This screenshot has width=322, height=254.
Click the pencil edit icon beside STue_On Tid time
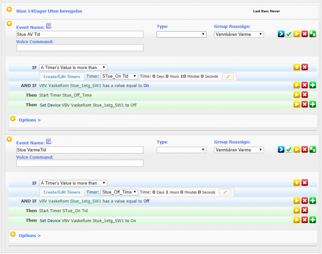pyautogui.click(x=228, y=77)
